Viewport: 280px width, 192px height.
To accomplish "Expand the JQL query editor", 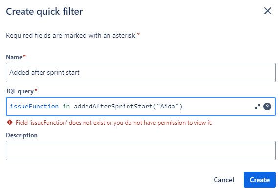I will click(258, 107).
